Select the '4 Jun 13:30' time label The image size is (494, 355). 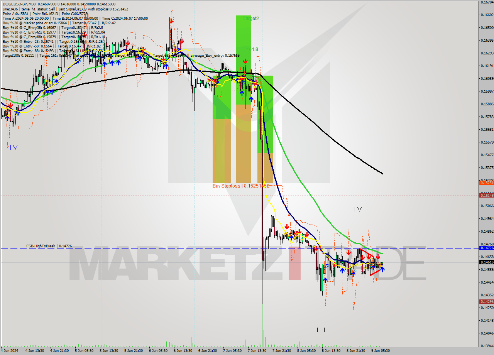point(34,351)
